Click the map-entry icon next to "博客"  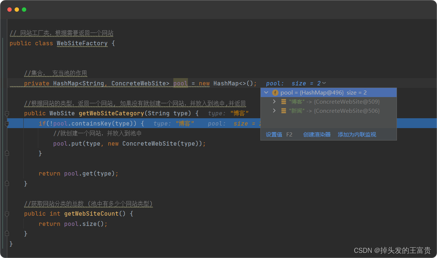click(x=284, y=101)
